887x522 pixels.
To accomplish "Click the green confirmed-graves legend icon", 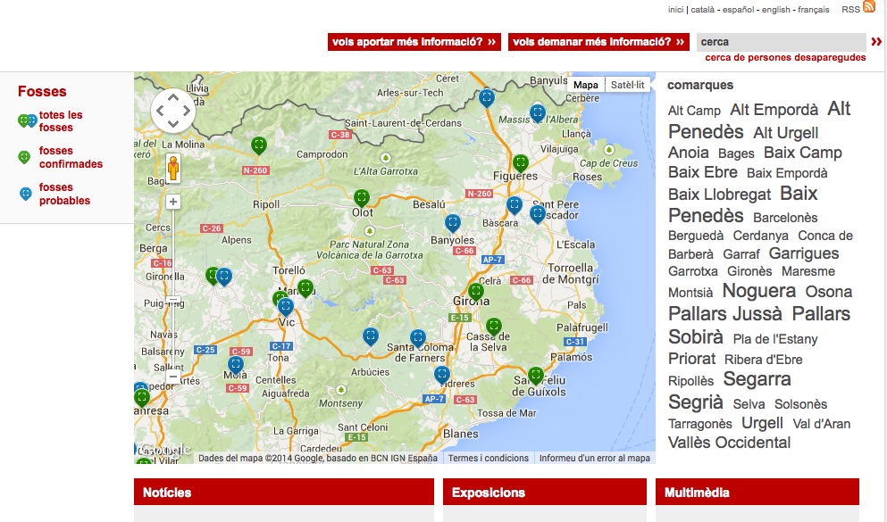I will [x=24, y=157].
